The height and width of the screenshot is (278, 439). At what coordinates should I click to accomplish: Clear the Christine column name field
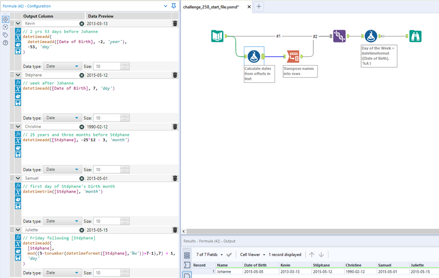pyautogui.click(x=81, y=127)
